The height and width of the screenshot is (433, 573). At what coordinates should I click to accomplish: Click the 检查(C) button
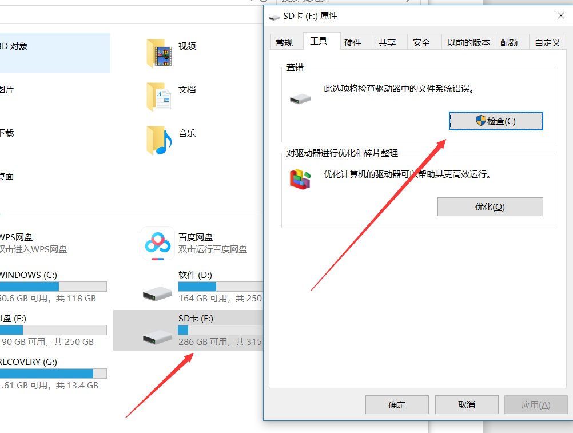[495, 121]
